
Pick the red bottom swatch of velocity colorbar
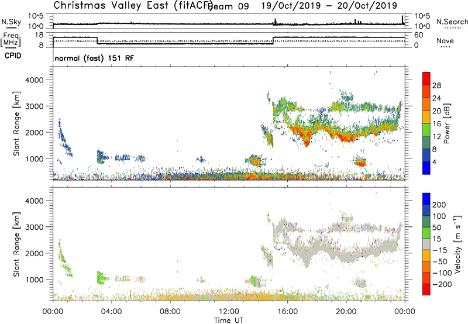426,289
